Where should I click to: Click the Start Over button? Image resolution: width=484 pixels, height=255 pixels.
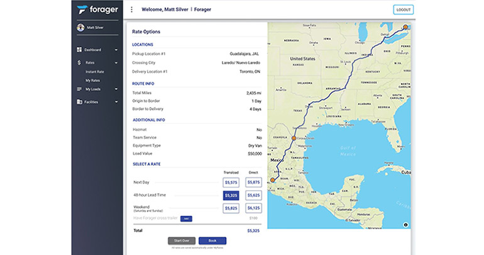click(x=181, y=241)
